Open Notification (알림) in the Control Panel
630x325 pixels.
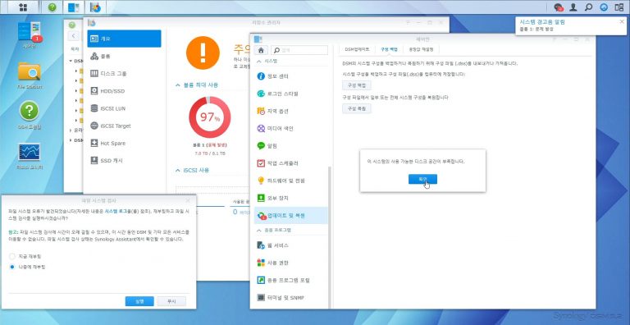click(291, 145)
